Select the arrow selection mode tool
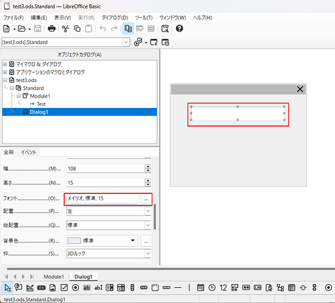This screenshot has height=303, width=335. click(x=7, y=288)
